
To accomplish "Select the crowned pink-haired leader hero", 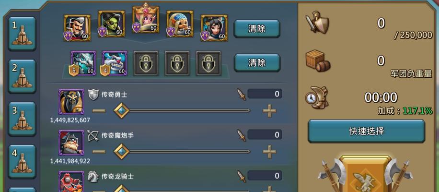I will [146, 19].
